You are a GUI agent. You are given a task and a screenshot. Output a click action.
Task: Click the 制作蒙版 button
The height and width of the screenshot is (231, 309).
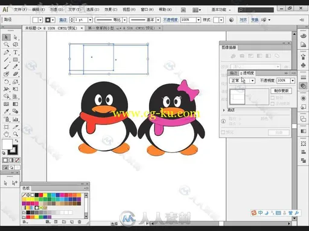click(281, 91)
